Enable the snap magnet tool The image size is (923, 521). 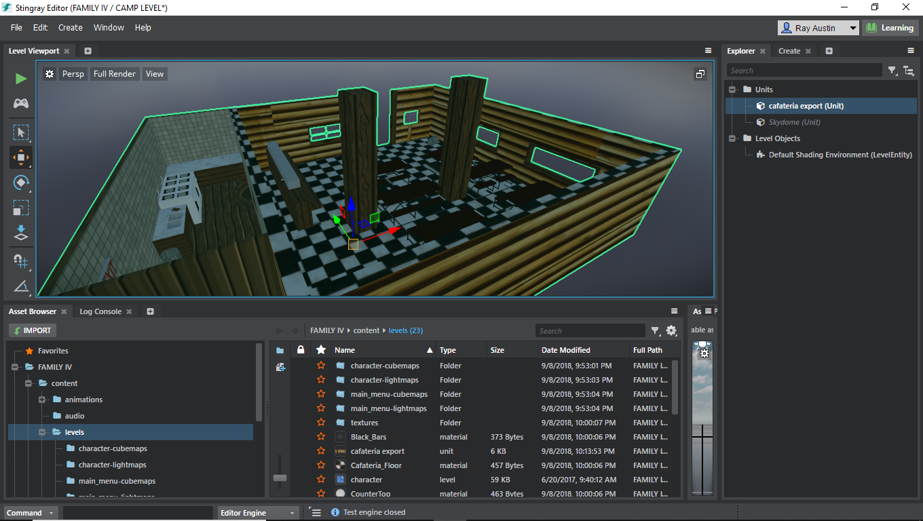pos(20,261)
